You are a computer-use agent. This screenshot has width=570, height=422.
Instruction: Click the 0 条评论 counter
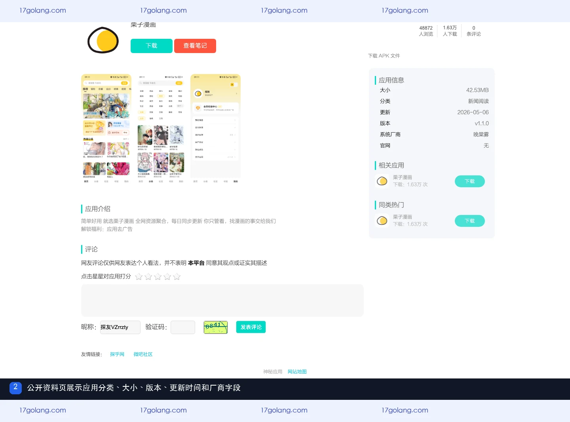pos(473,31)
